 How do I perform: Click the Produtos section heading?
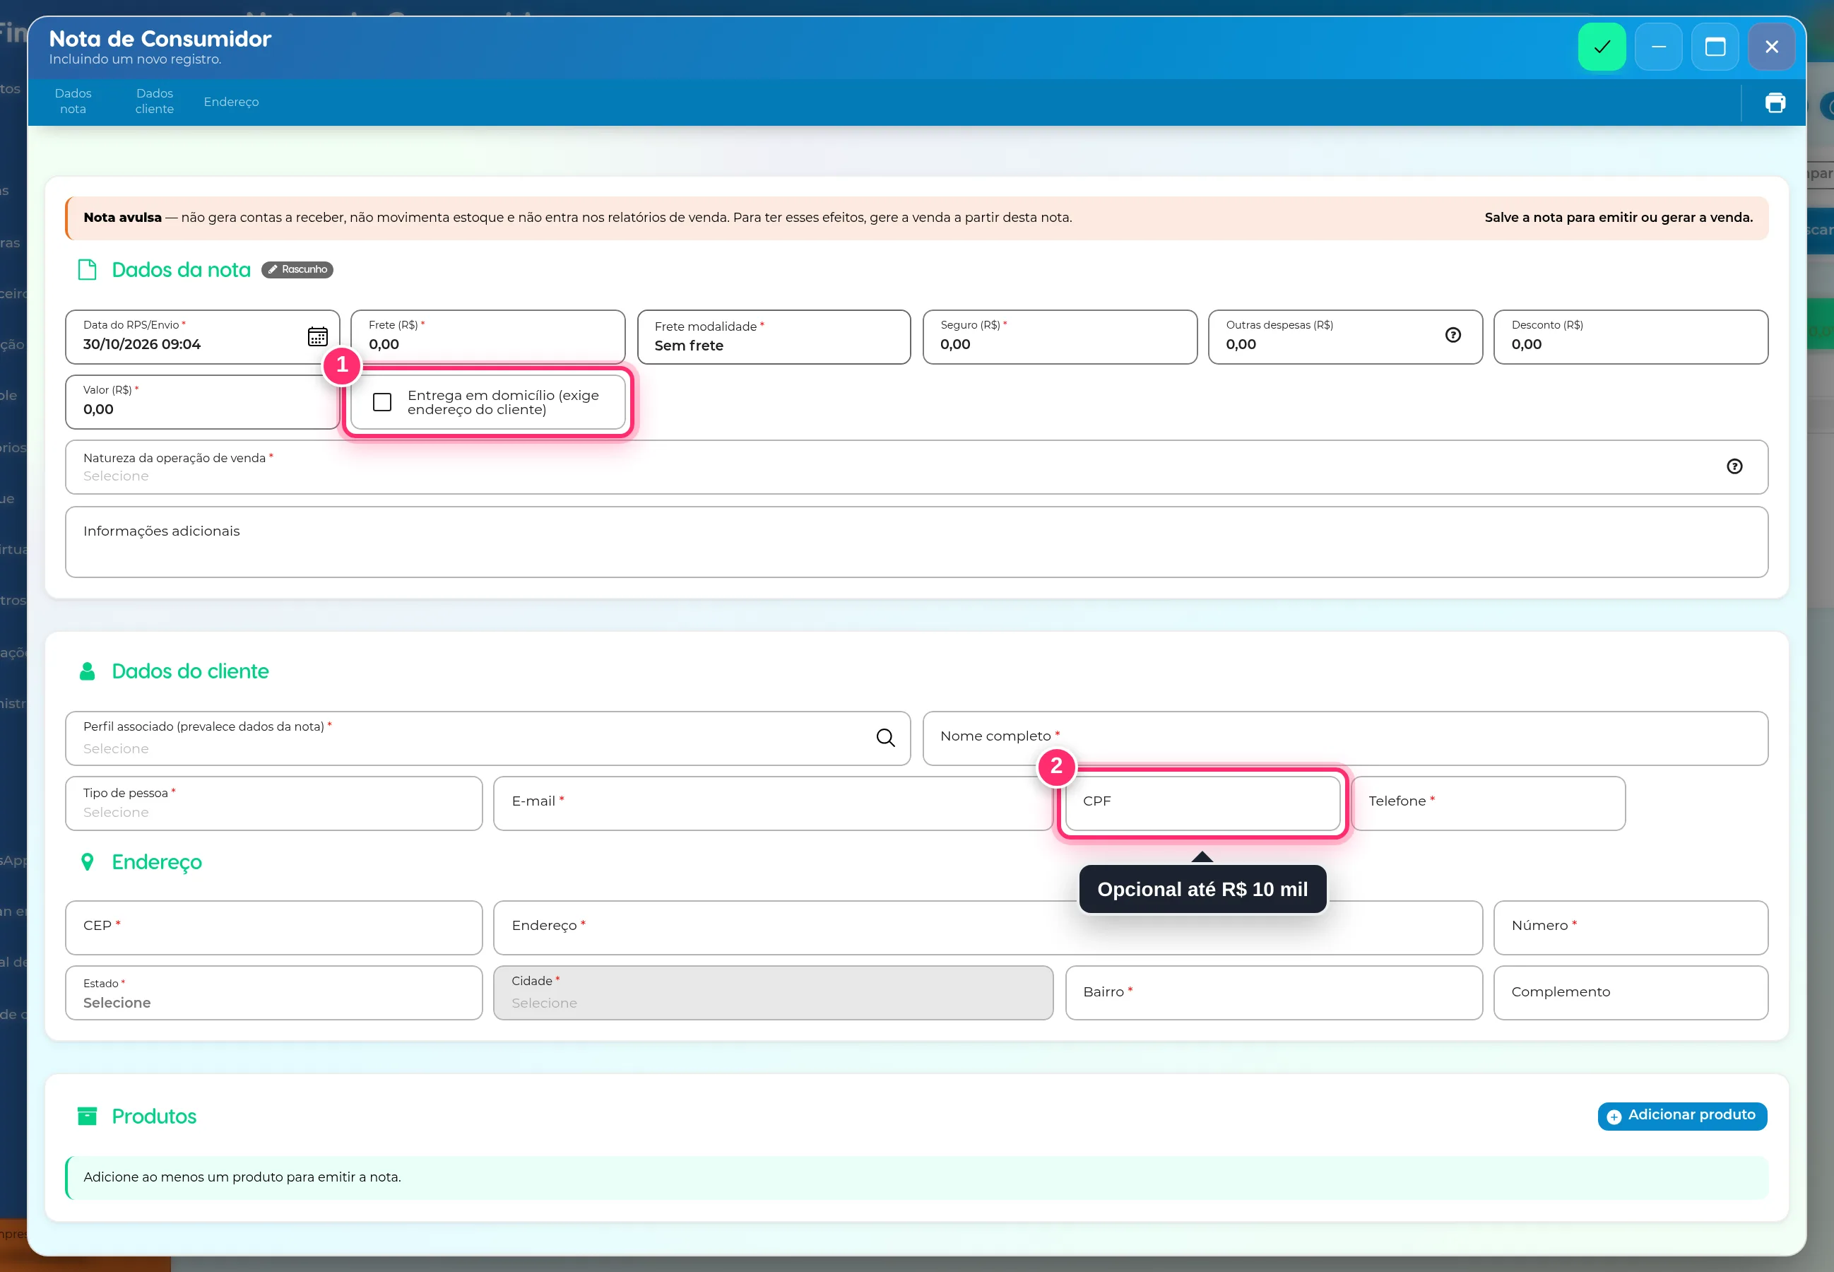tap(154, 1116)
